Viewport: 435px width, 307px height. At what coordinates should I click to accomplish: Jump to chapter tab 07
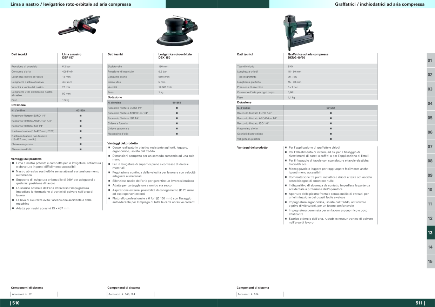click(431, 146)
